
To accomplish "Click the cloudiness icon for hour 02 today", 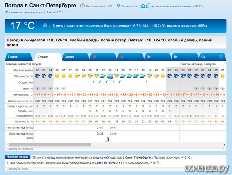I will click(x=37, y=76).
